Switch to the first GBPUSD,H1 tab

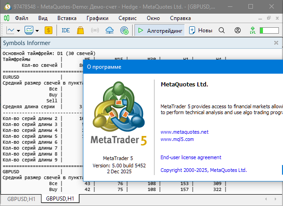click(21, 199)
